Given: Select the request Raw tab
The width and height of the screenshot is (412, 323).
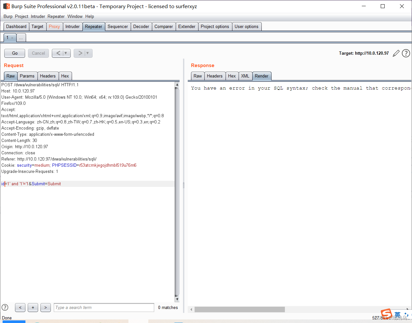Looking at the screenshot, I should point(10,76).
